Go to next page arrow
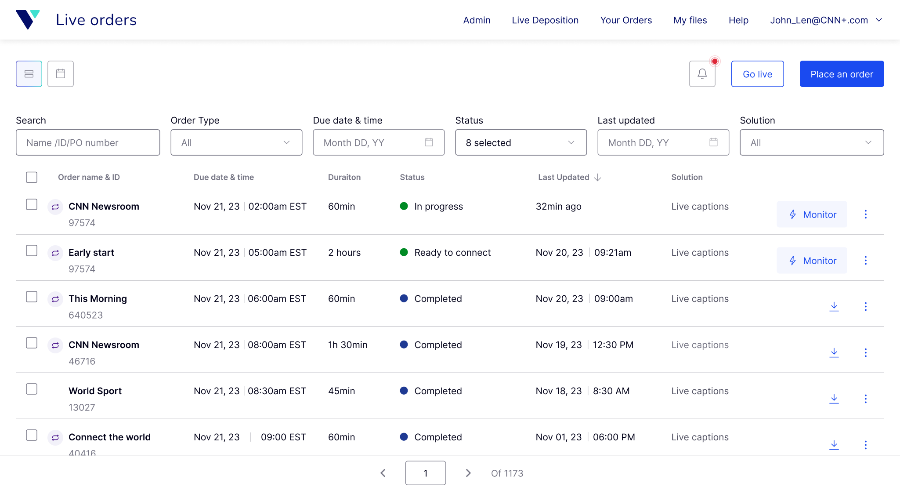The image size is (900, 501). point(468,473)
